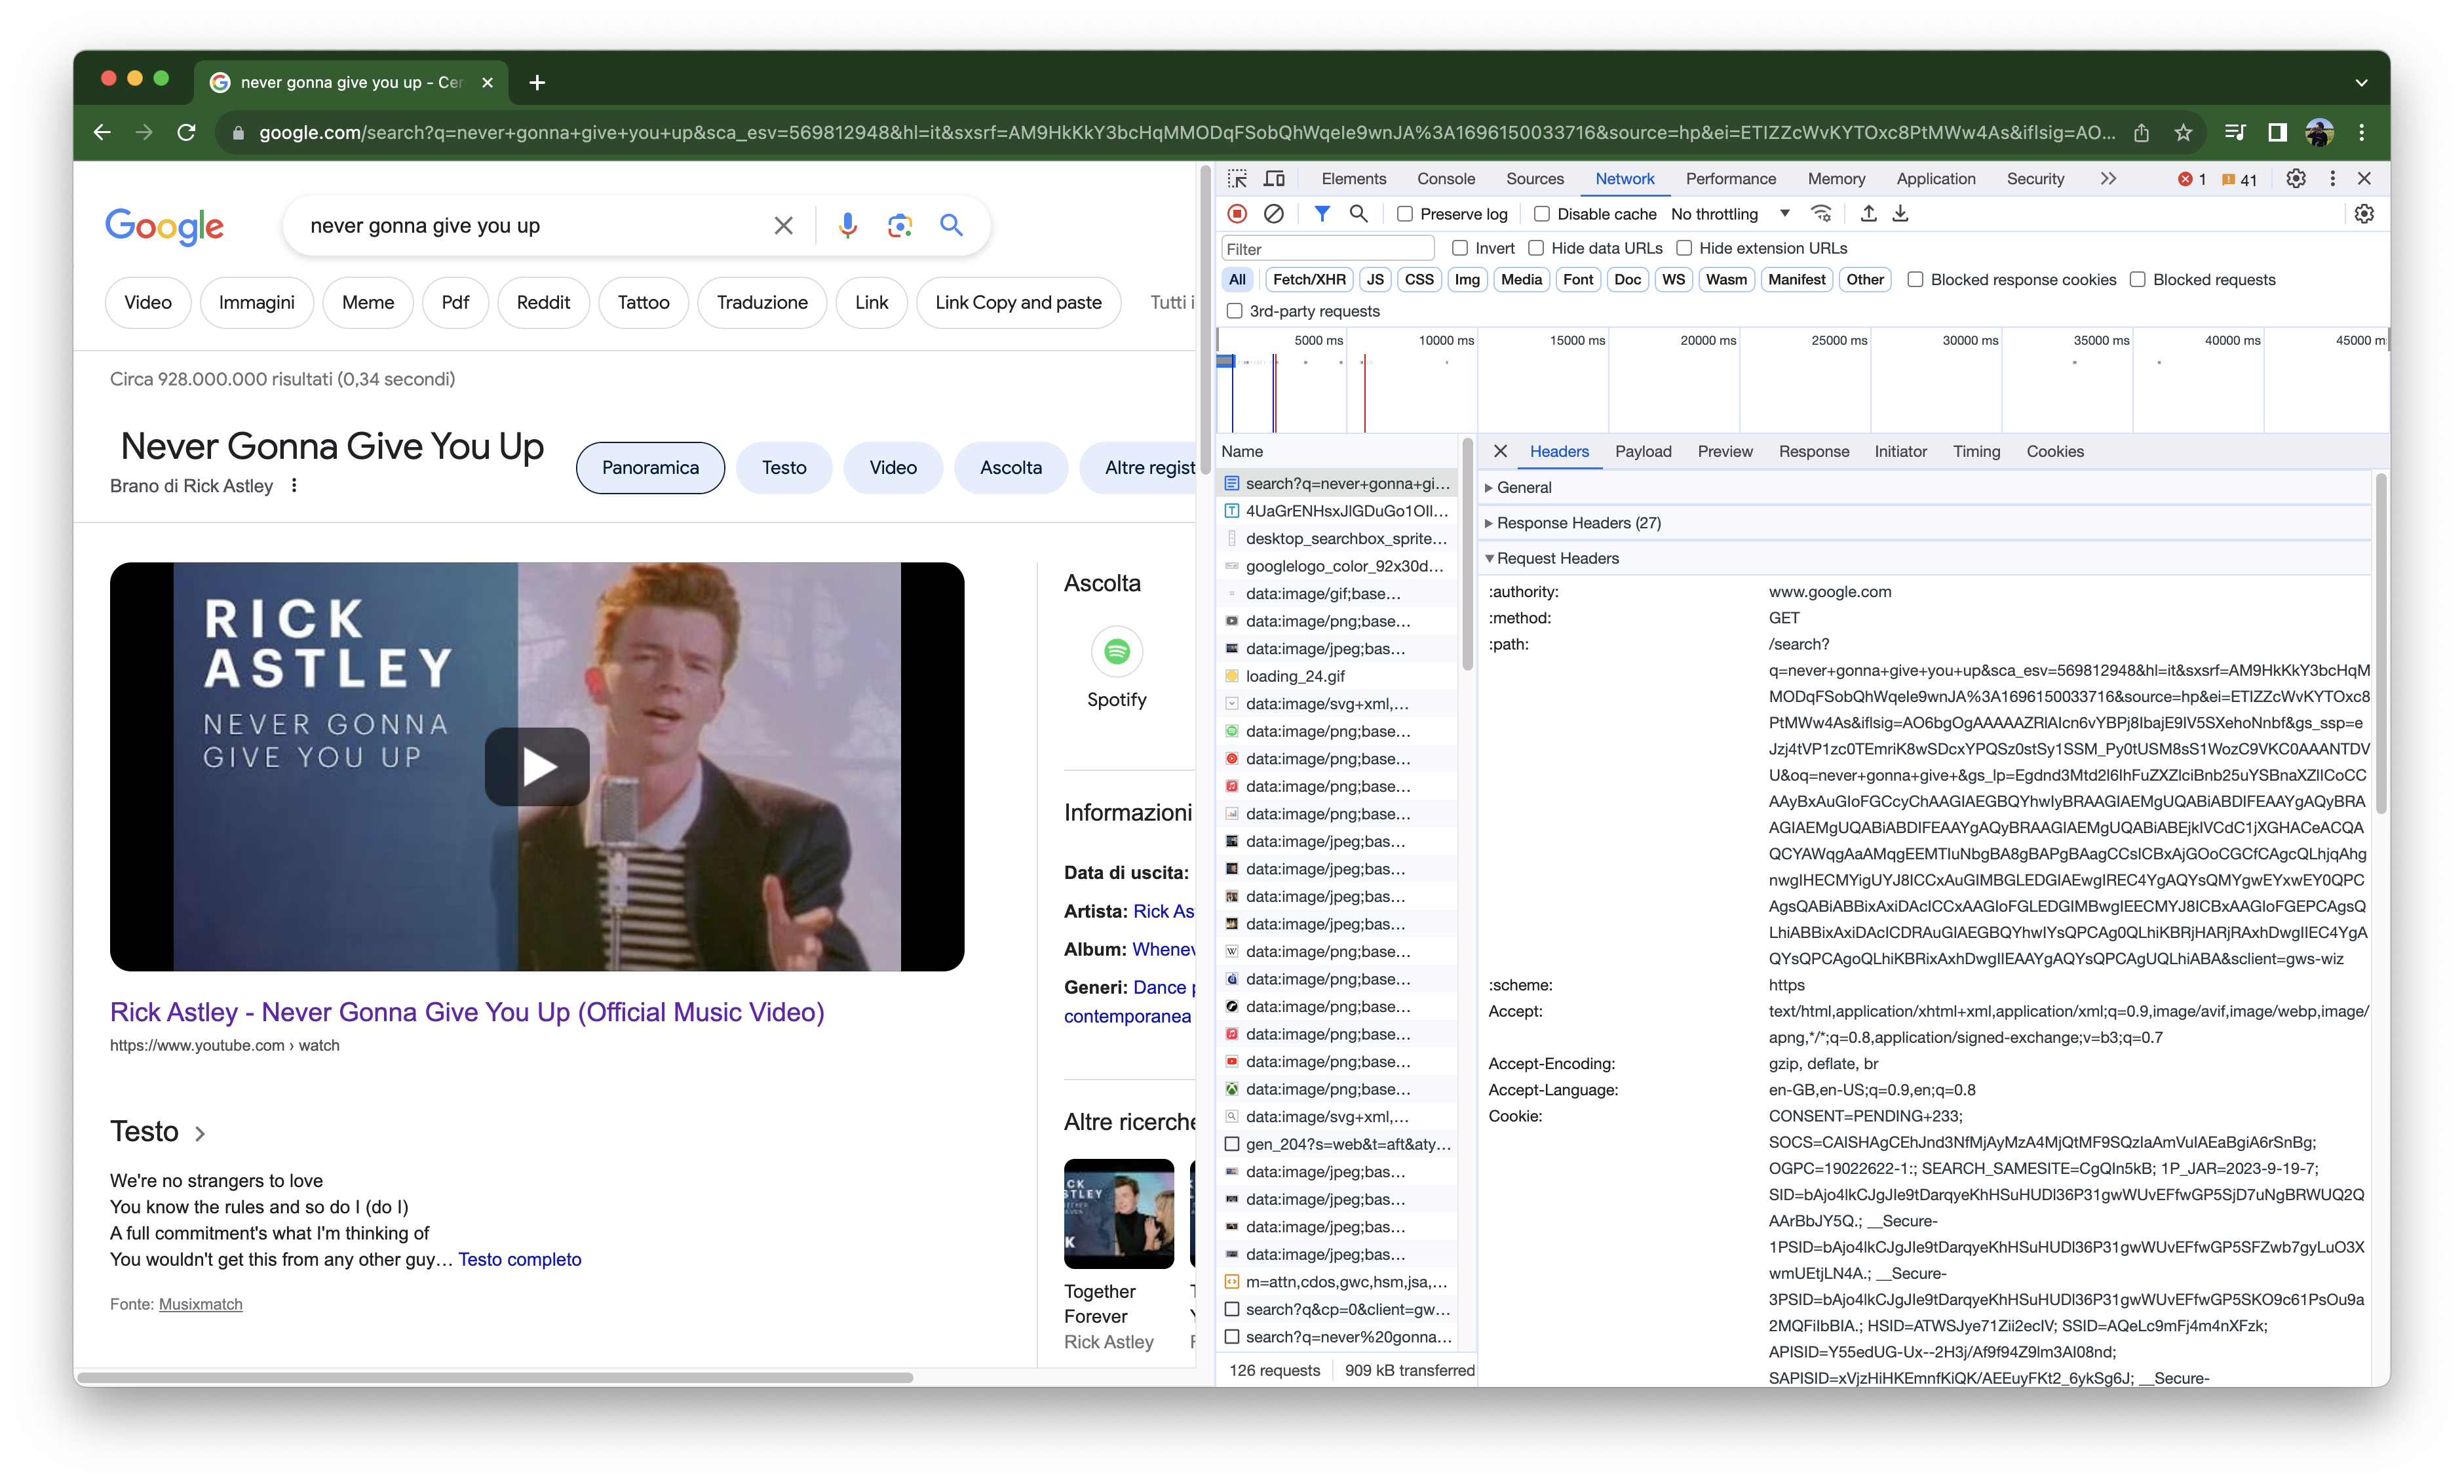Open Chrome tab search dropdown arrow
The image size is (2464, 1484).
[x=2361, y=82]
